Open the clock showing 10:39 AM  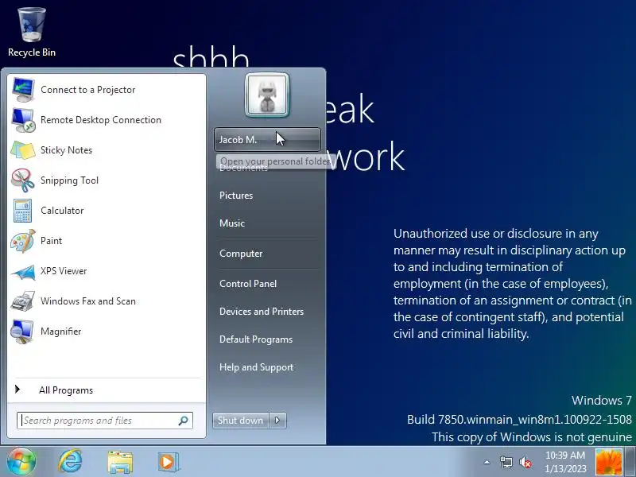click(565, 462)
